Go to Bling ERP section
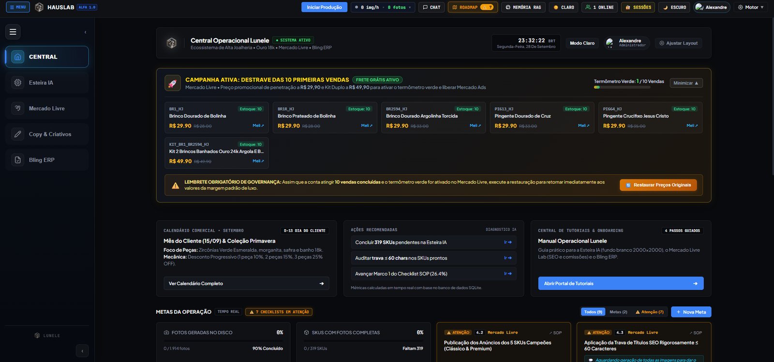The width and height of the screenshot is (774, 362). (47, 160)
